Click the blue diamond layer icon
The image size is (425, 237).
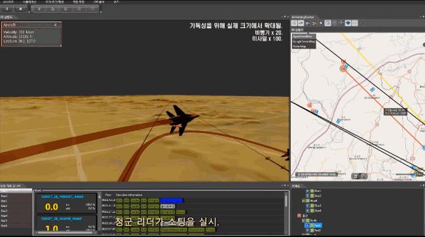pyautogui.click(x=348, y=24)
